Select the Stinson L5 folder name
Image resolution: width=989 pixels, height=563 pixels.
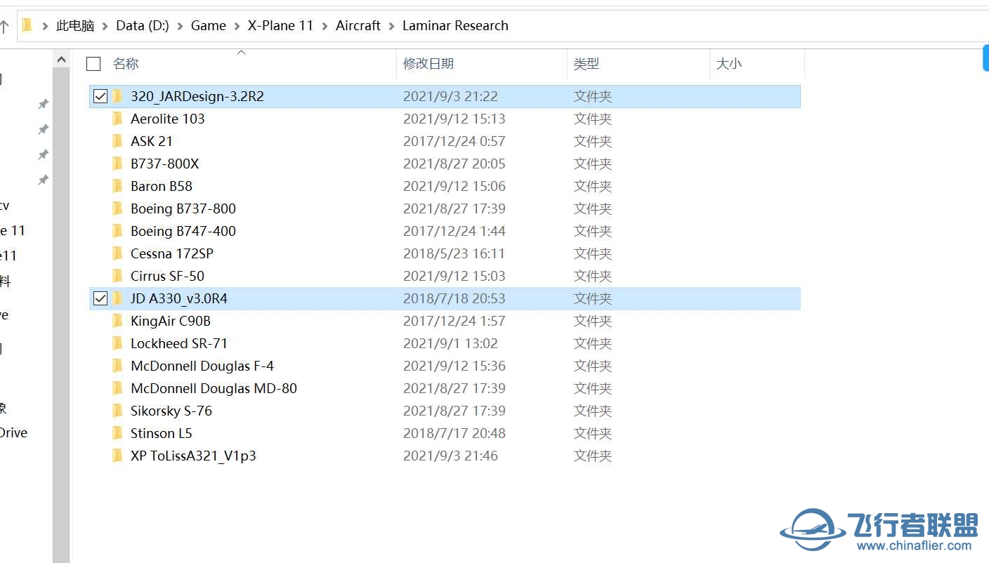click(162, 433)
